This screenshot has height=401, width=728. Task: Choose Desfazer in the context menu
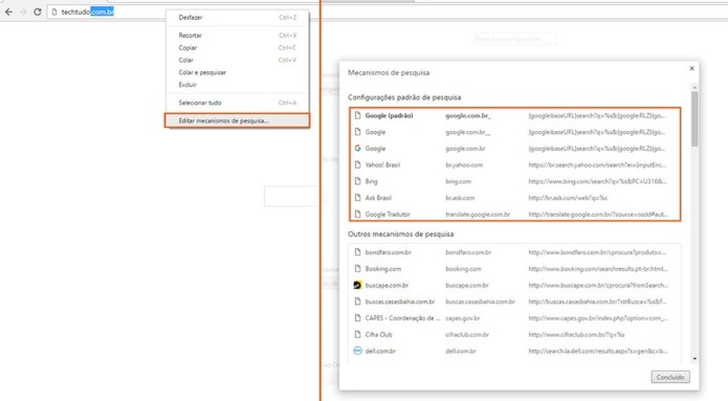[237, 18]
